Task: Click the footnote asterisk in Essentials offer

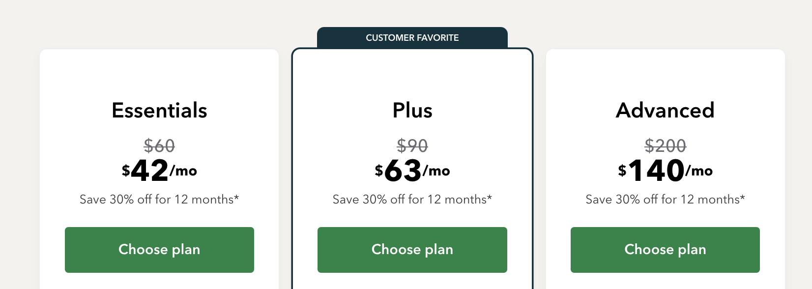Action: click(236, 198)
